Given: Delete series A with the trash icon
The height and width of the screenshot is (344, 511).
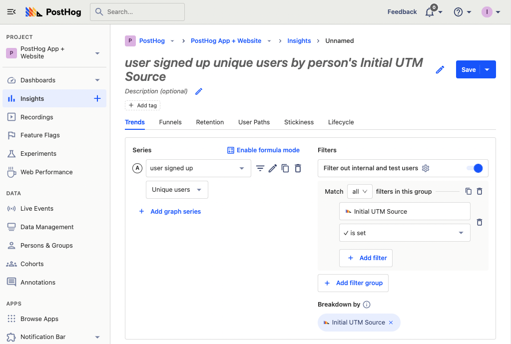Looking at the screenshot, I should click(298, 168).
